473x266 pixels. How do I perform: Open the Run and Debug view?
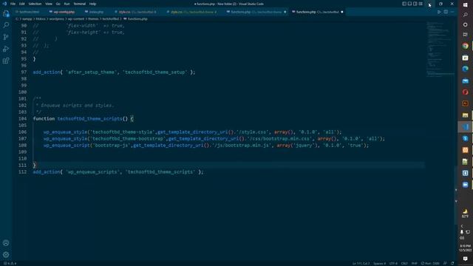[6, 49]
